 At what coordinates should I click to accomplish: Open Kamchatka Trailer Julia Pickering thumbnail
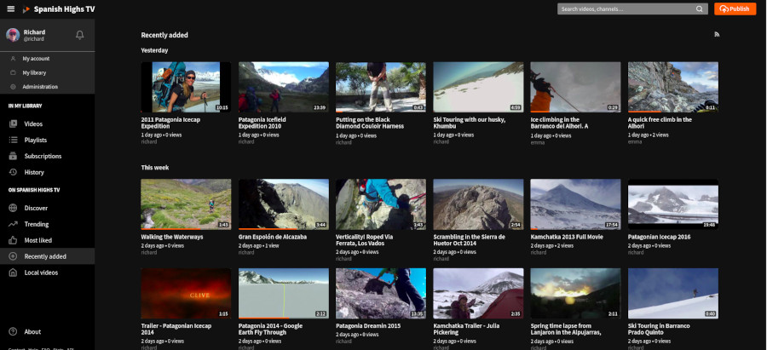[478, 293]
